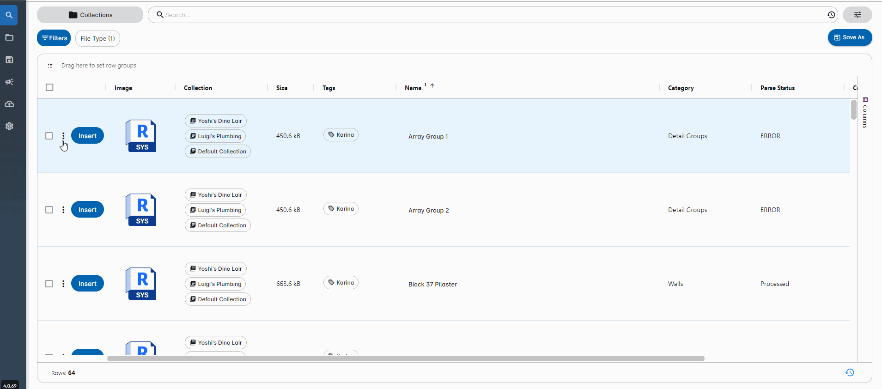The width and height of the screenshot is (882, 389).
Task: Click the horizontal scrollbar of the table
Action: pos(406,359)
